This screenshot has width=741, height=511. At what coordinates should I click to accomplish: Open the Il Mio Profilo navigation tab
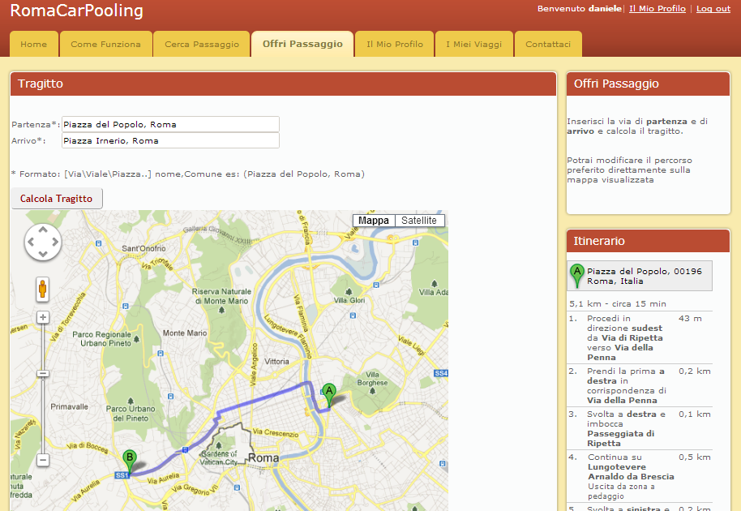(395, 44)
